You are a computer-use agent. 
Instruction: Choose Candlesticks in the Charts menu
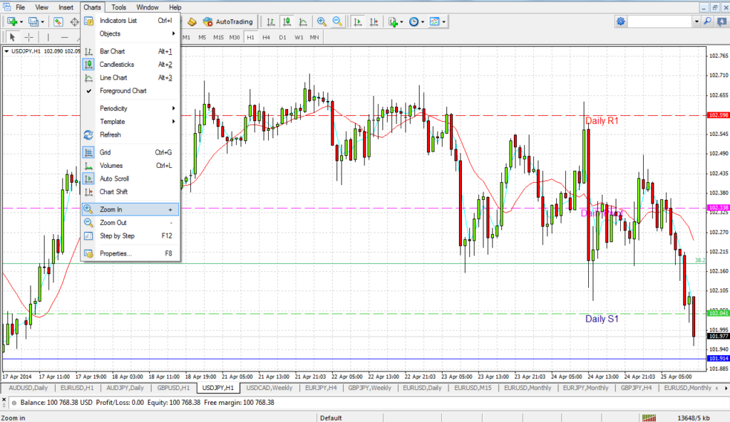click(x=130, y=65)
